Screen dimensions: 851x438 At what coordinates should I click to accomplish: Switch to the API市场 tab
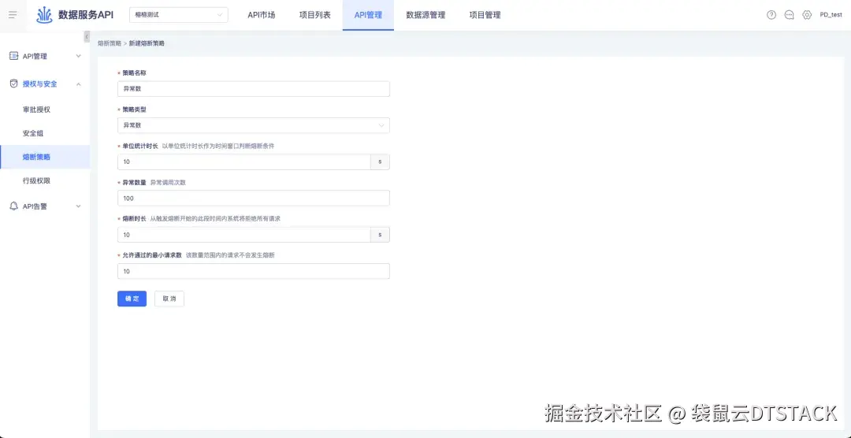261,15
